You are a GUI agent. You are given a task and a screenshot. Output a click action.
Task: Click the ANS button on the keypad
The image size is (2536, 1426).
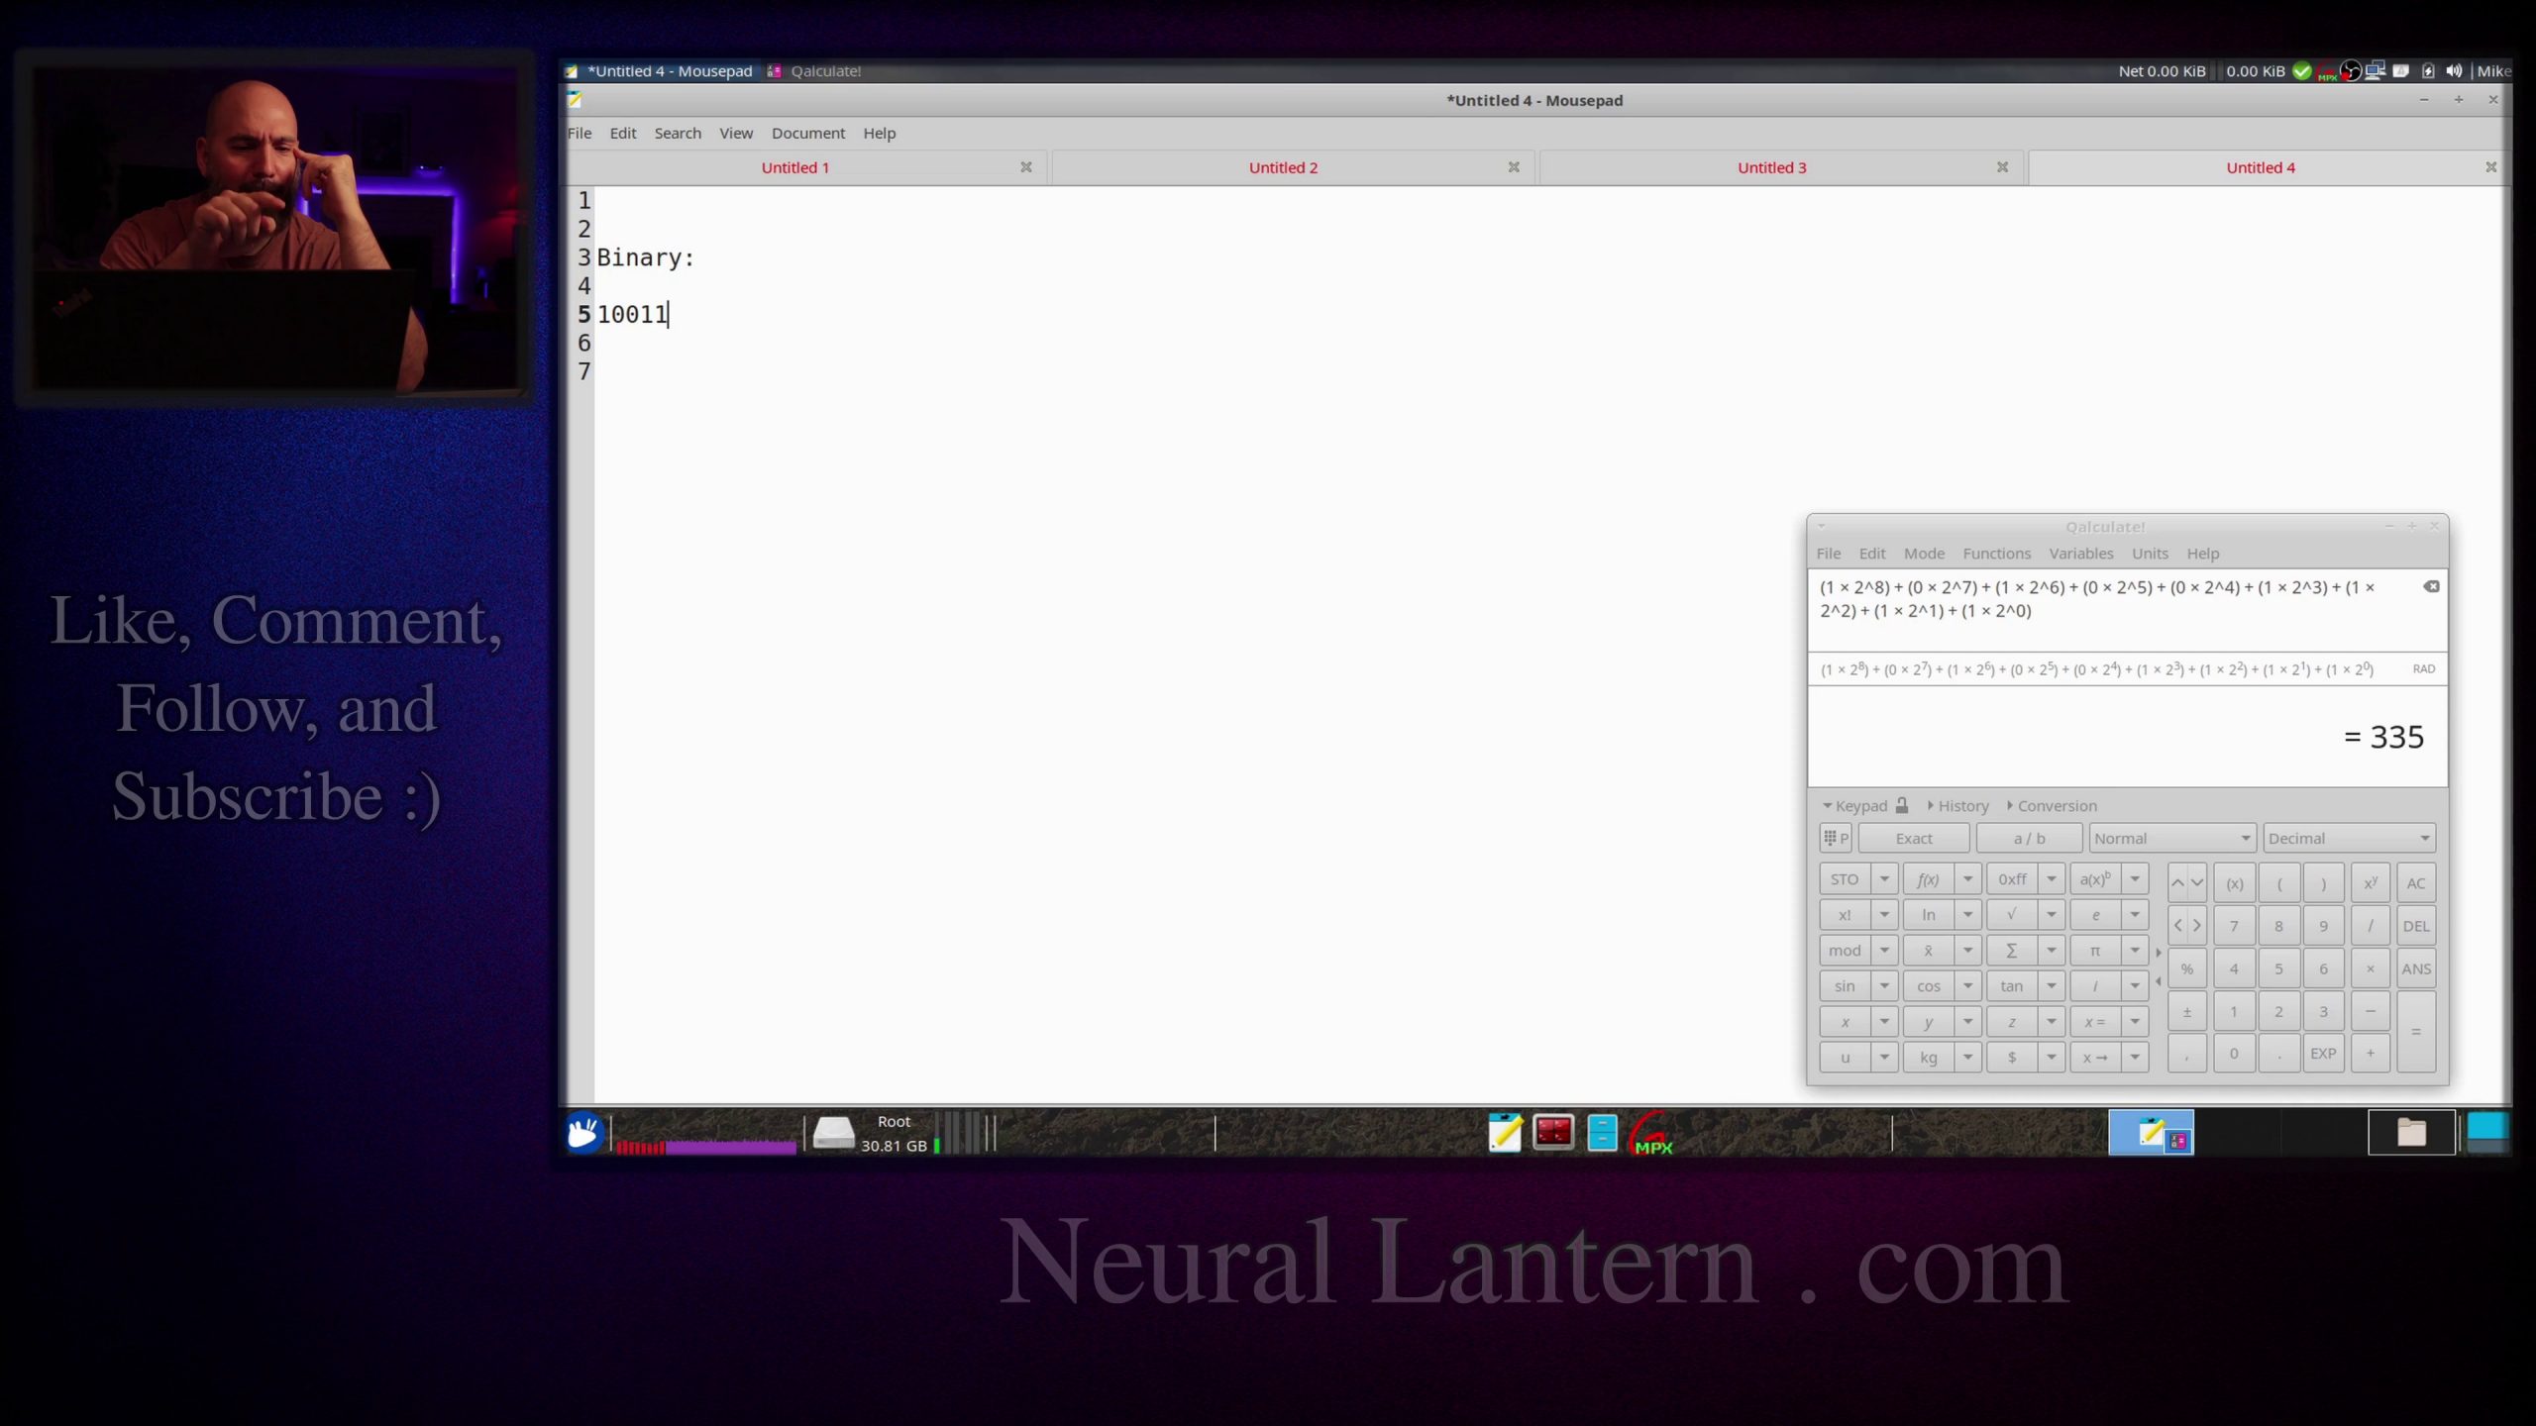pos(2416,968)
